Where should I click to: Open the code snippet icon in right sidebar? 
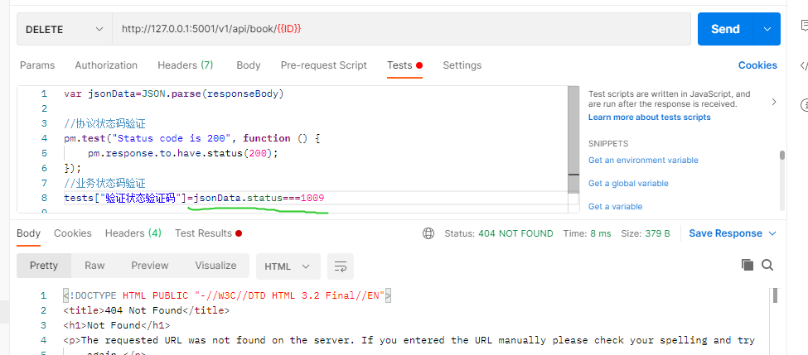point(804,66)
